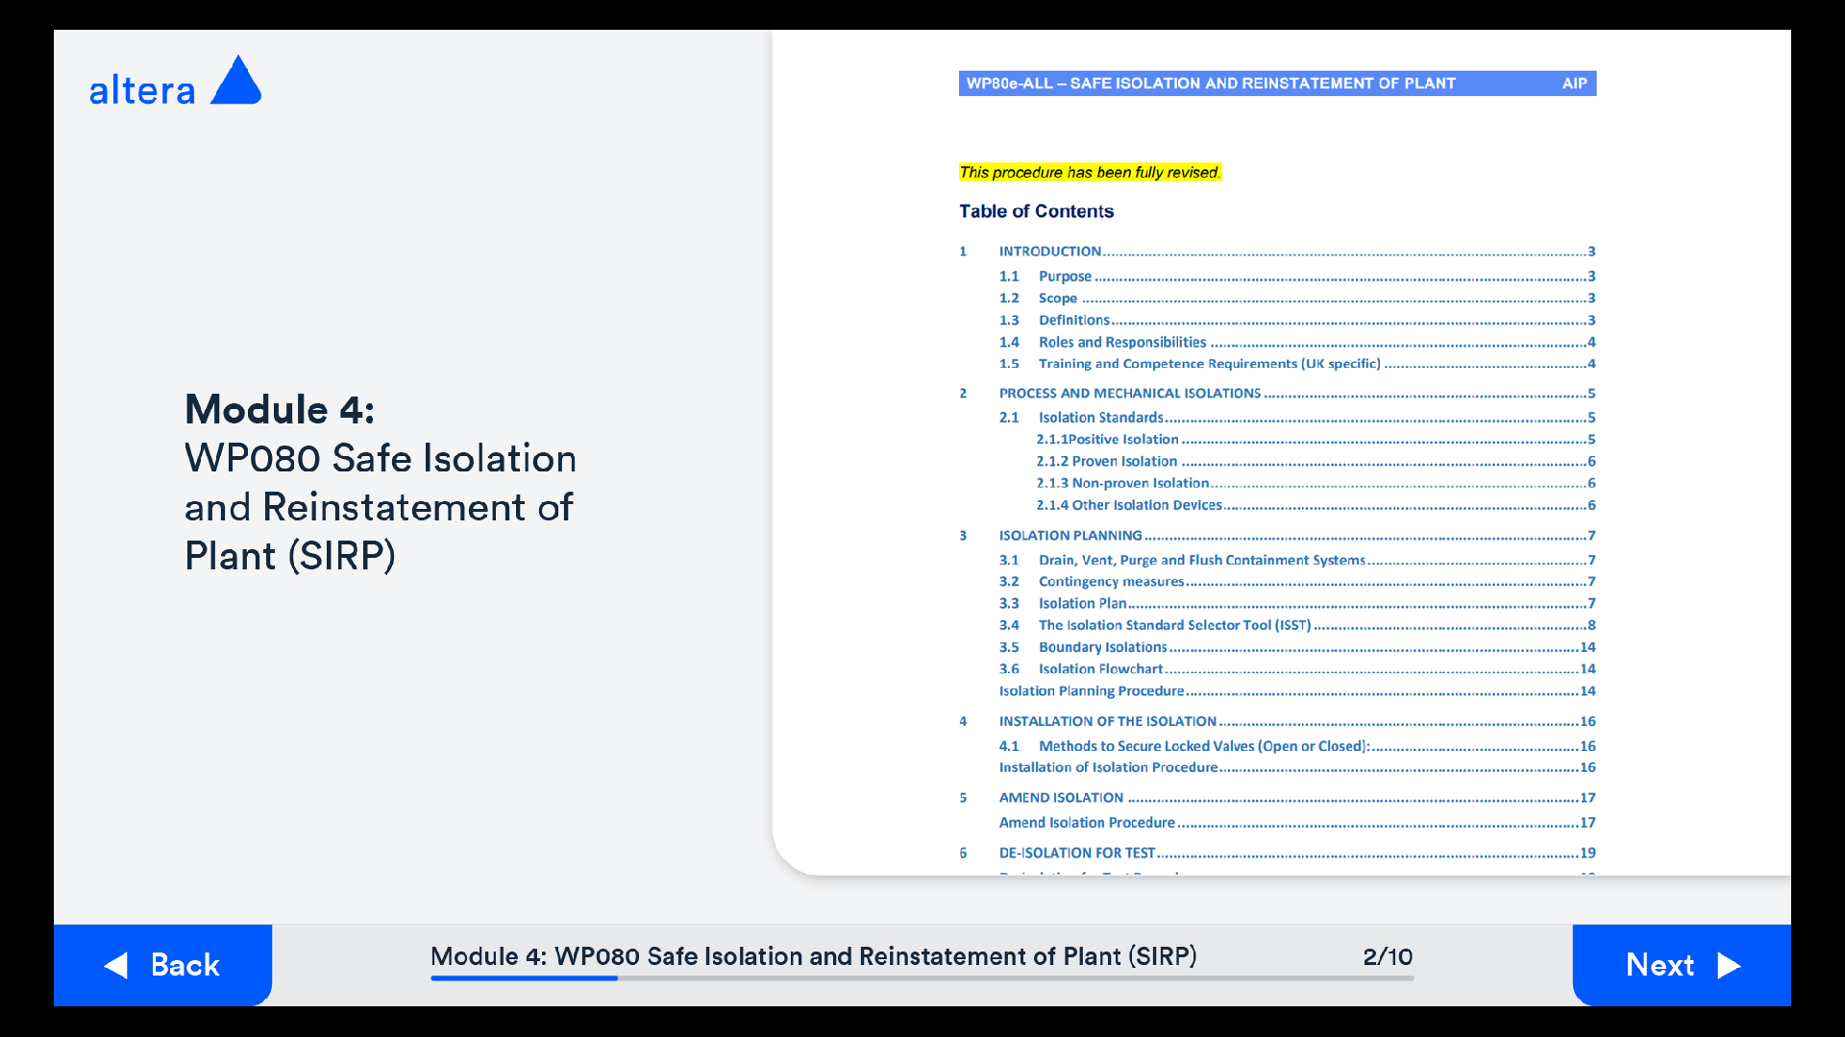This screenshot has width=1845, height=1037.
Task: Click the altera logo text
Action: (x=142, y=91)
